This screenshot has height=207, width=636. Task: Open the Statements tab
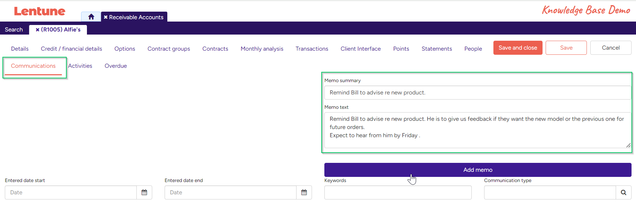tap(437, 49)
